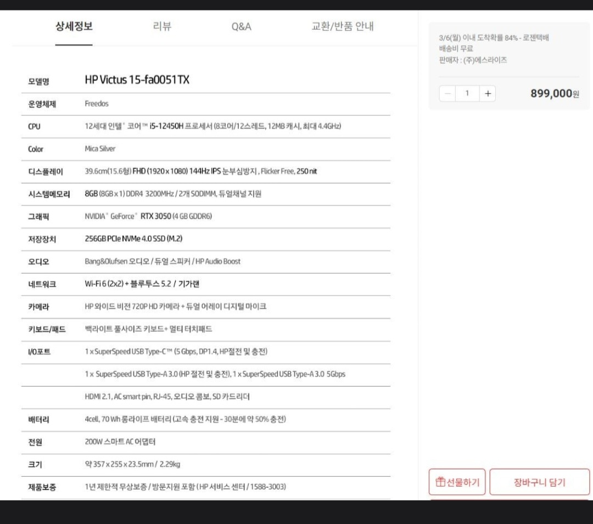
Task: Click the 전원 row label
Action: tap(35, 442)
